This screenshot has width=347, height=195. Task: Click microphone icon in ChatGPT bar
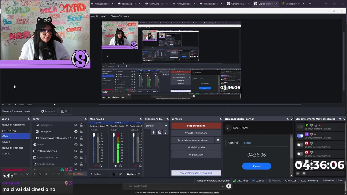coord(223,186)
